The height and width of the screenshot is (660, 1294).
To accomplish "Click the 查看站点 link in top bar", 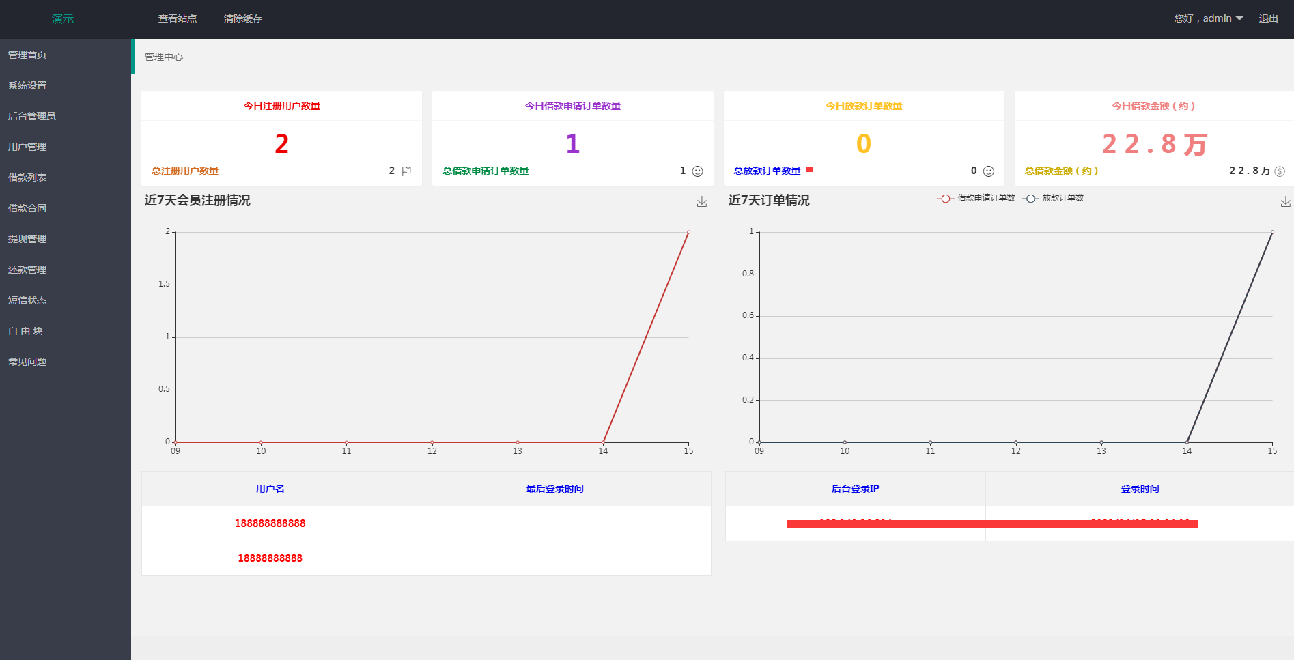I will click(178, 18).
